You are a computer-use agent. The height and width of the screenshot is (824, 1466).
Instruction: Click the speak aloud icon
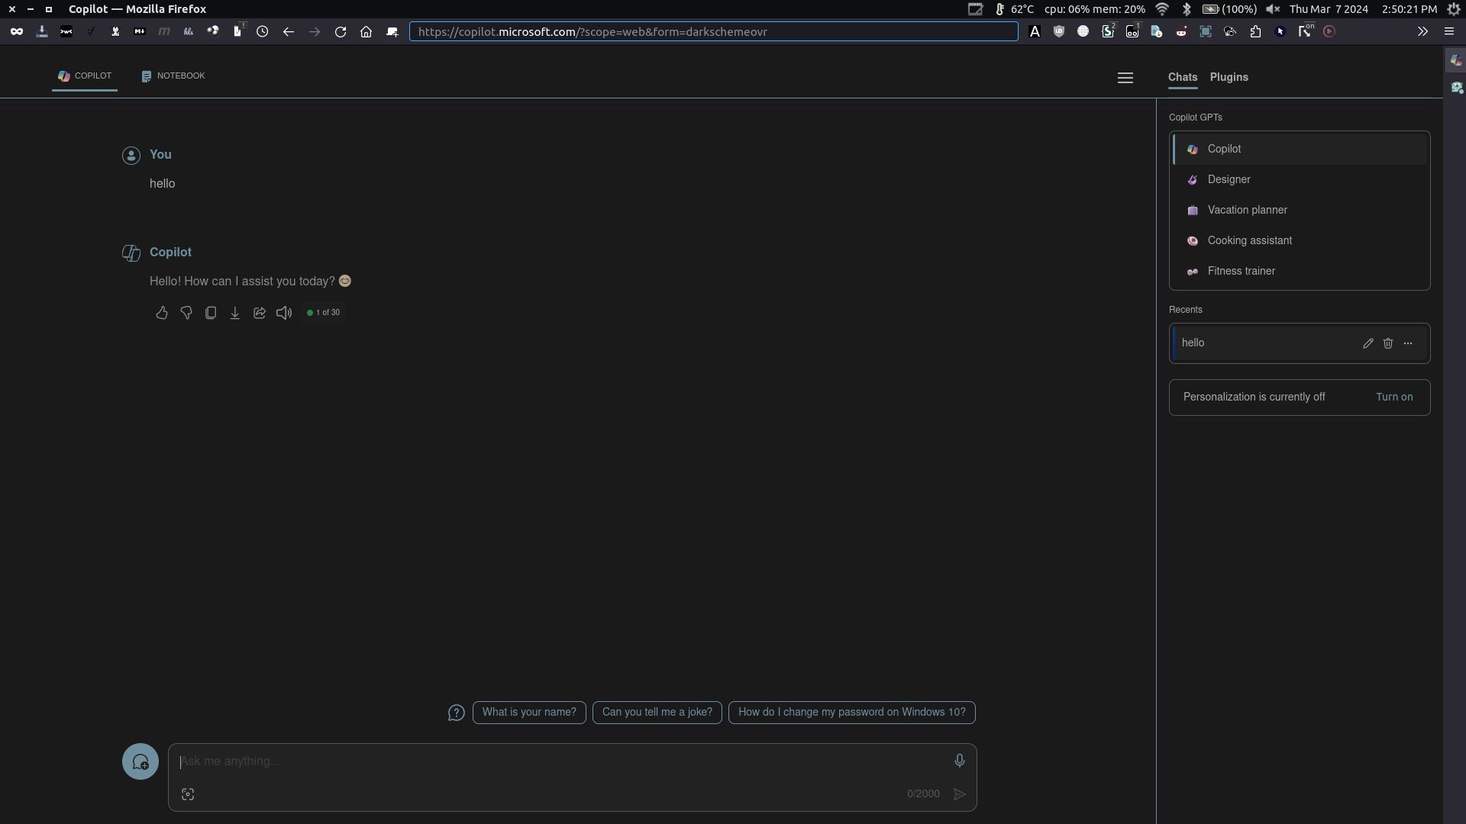[284, 312]
